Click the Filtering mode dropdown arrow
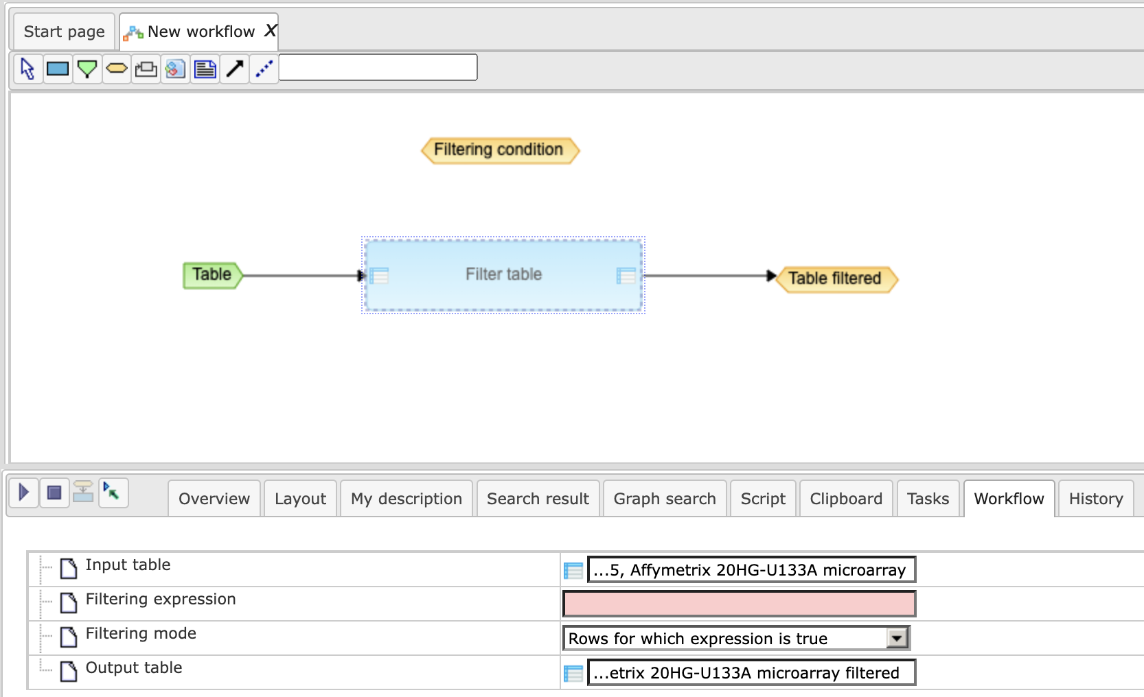The image size is (1144, 697). pos(896,638)
